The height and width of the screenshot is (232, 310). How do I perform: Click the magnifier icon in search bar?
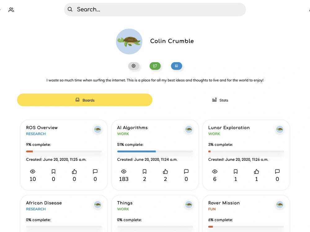[x=70, y=9]
